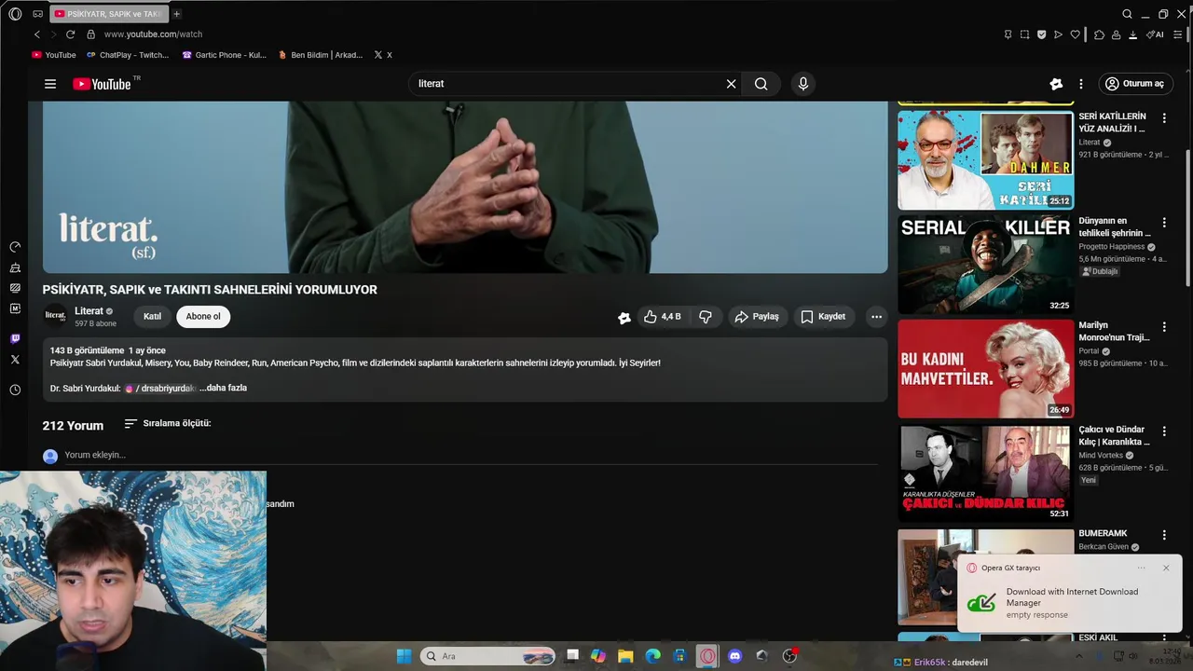Viewport: 1193px width, 671px height.
Task: Submit search with the magnifier button
Action: pos(761,84)
